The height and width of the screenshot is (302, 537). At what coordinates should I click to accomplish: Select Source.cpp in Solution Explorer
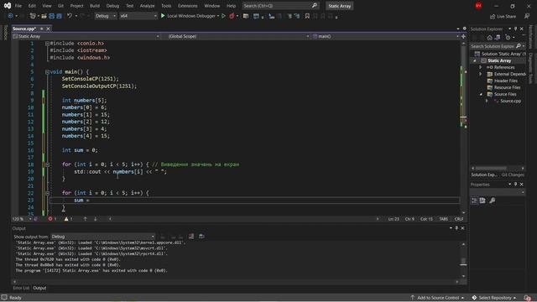pos(510,101)
